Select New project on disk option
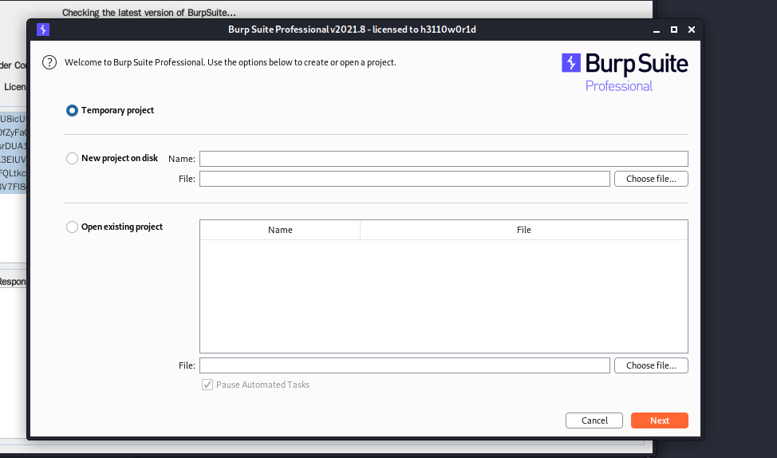Viewport: 777px width, 458px height. (x=72, y=158)
